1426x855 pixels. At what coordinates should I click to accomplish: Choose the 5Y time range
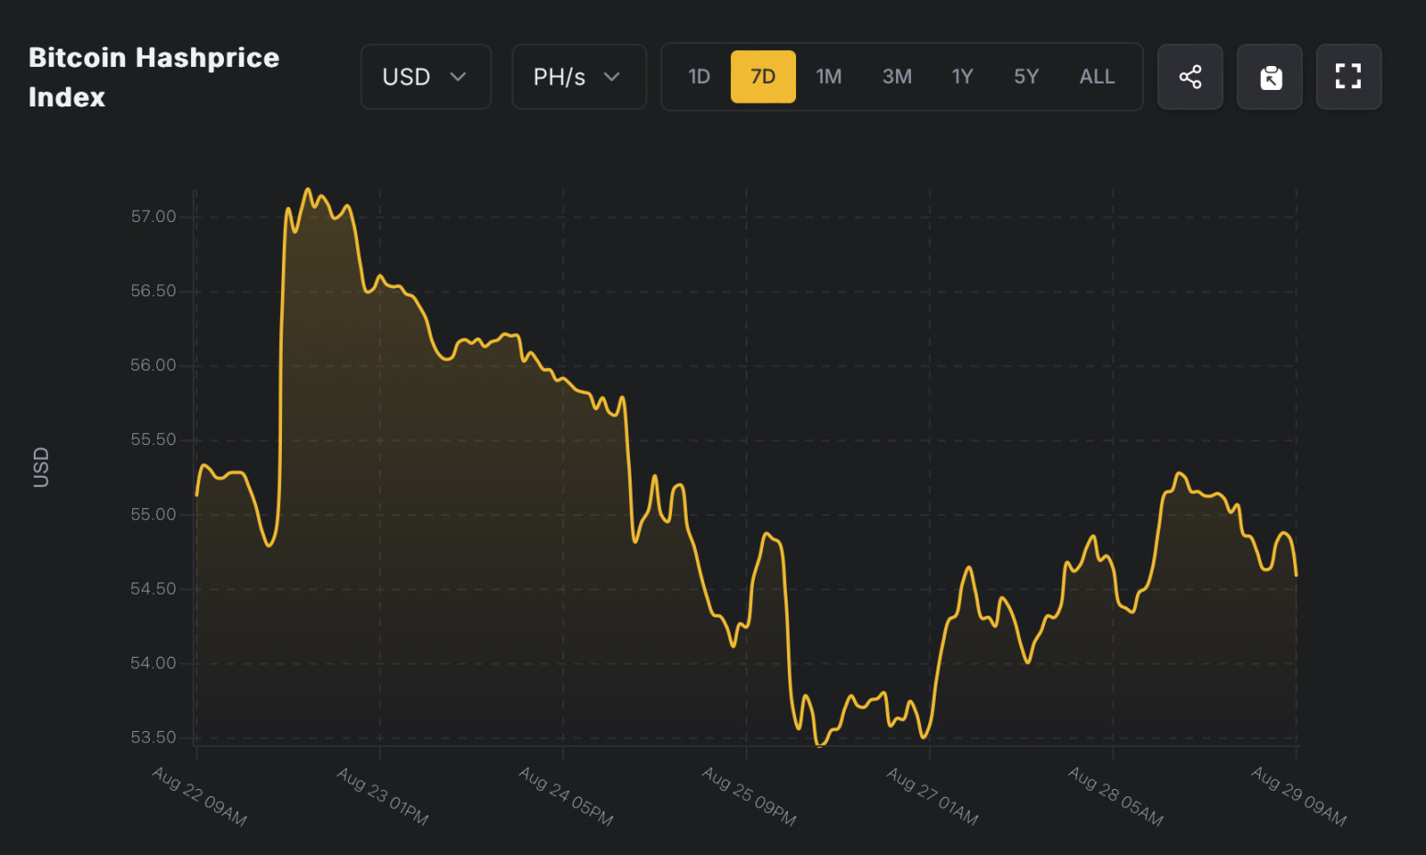pos(1026,77)
